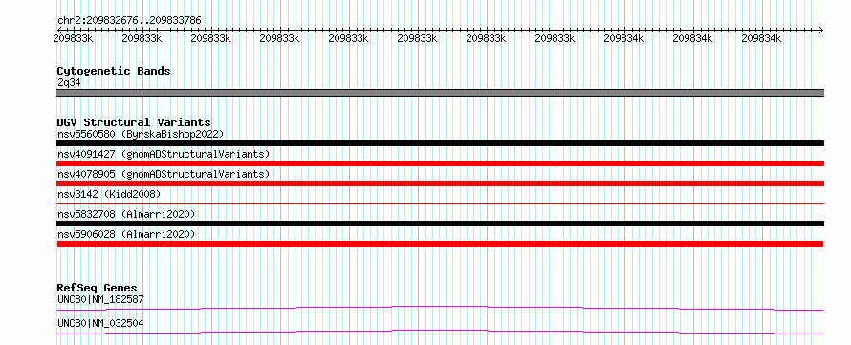
Task: Click the UNC80|NM_182587 transcript label
Action: pos(100,299)
